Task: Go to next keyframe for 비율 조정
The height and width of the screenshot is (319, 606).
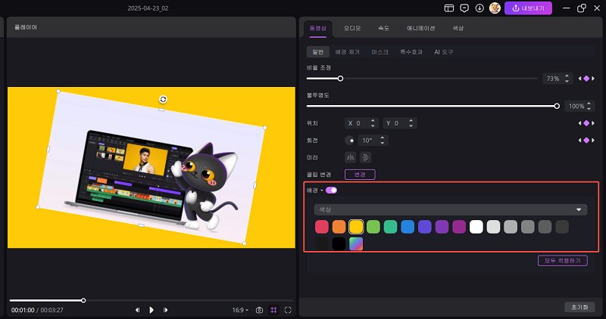Action: click(x=593, y=79)
